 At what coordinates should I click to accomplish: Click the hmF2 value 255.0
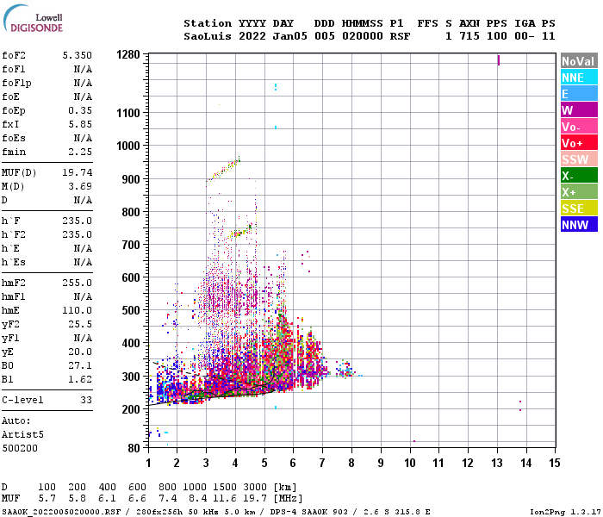coord(78,283)
